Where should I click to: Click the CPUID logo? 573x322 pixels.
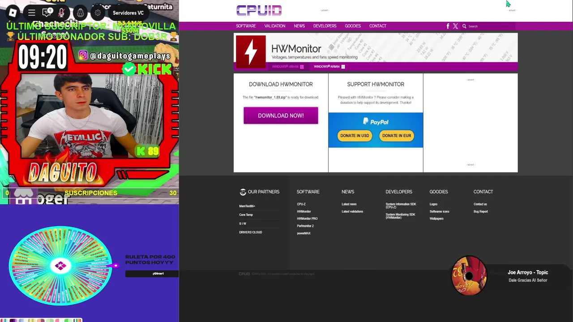pyautogui.click(x=259, y=10)
